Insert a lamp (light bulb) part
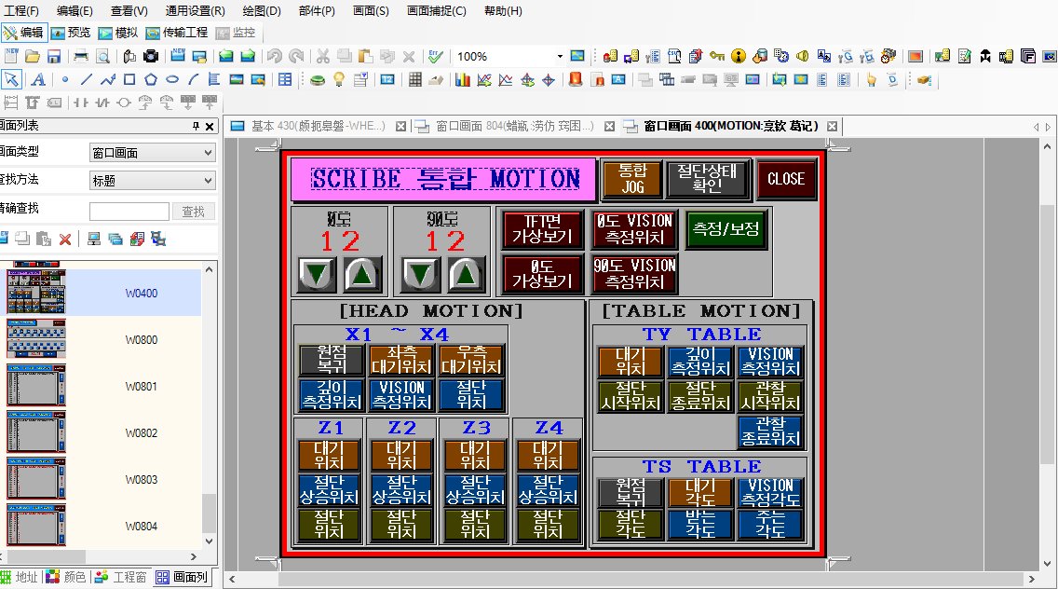This screenshot has width=1058, height=589. pyautogui.click(x=339, y=79)
